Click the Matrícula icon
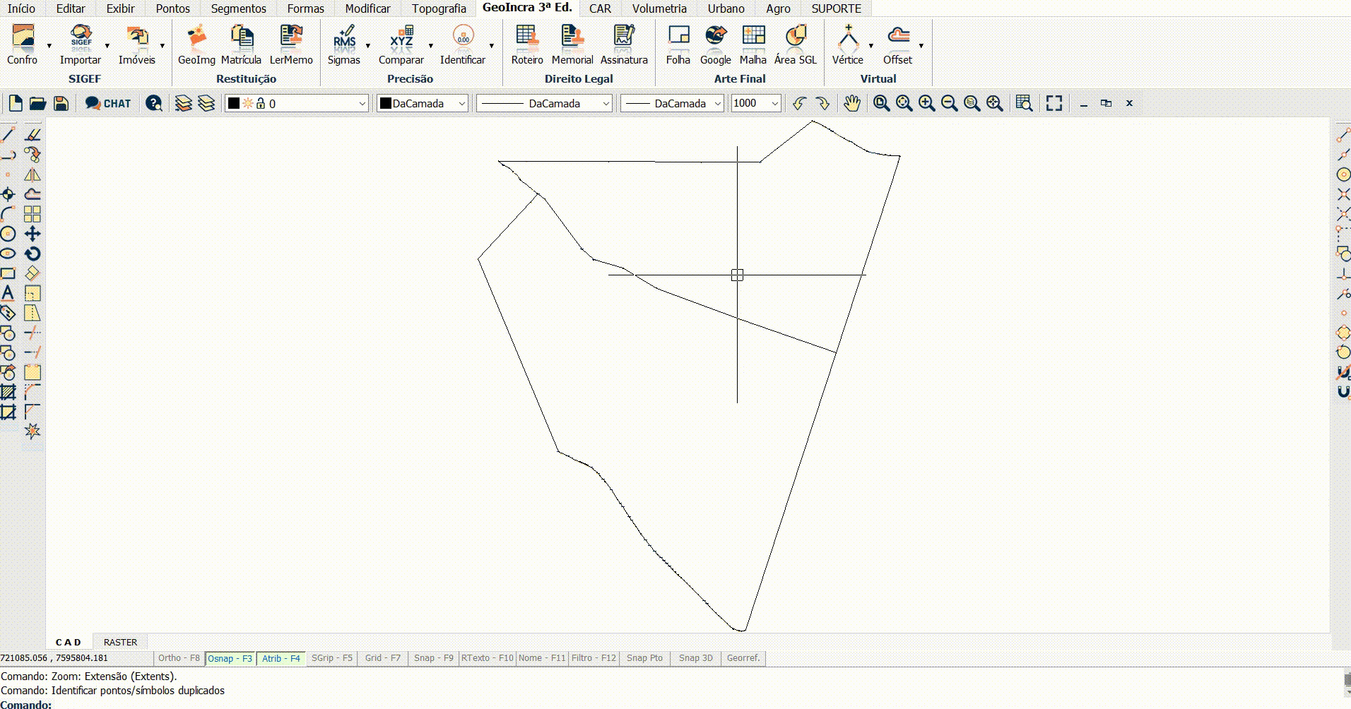 241,45
